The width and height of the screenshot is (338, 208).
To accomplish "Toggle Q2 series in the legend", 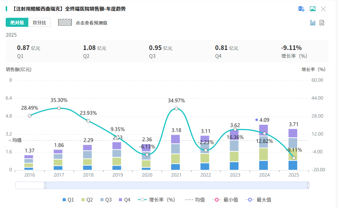I will coord(86,200).
